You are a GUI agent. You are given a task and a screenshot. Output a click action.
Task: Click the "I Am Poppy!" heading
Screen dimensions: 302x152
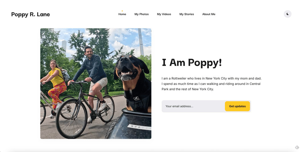[x=192, y=63]
